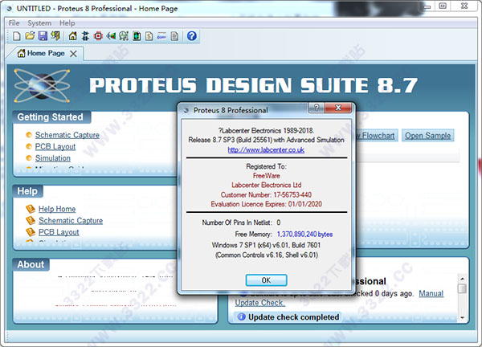Open Project Notes document icon
Viewport: 482px width, 347px height.
pyautogui.click(x=174, y=36)
